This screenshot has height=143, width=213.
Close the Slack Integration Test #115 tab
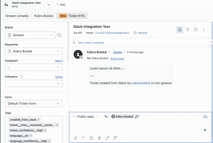49,5
